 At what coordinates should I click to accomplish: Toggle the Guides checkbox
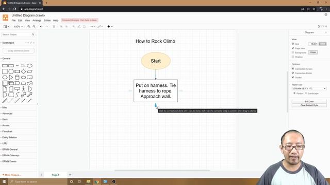(x=293, y=77)
